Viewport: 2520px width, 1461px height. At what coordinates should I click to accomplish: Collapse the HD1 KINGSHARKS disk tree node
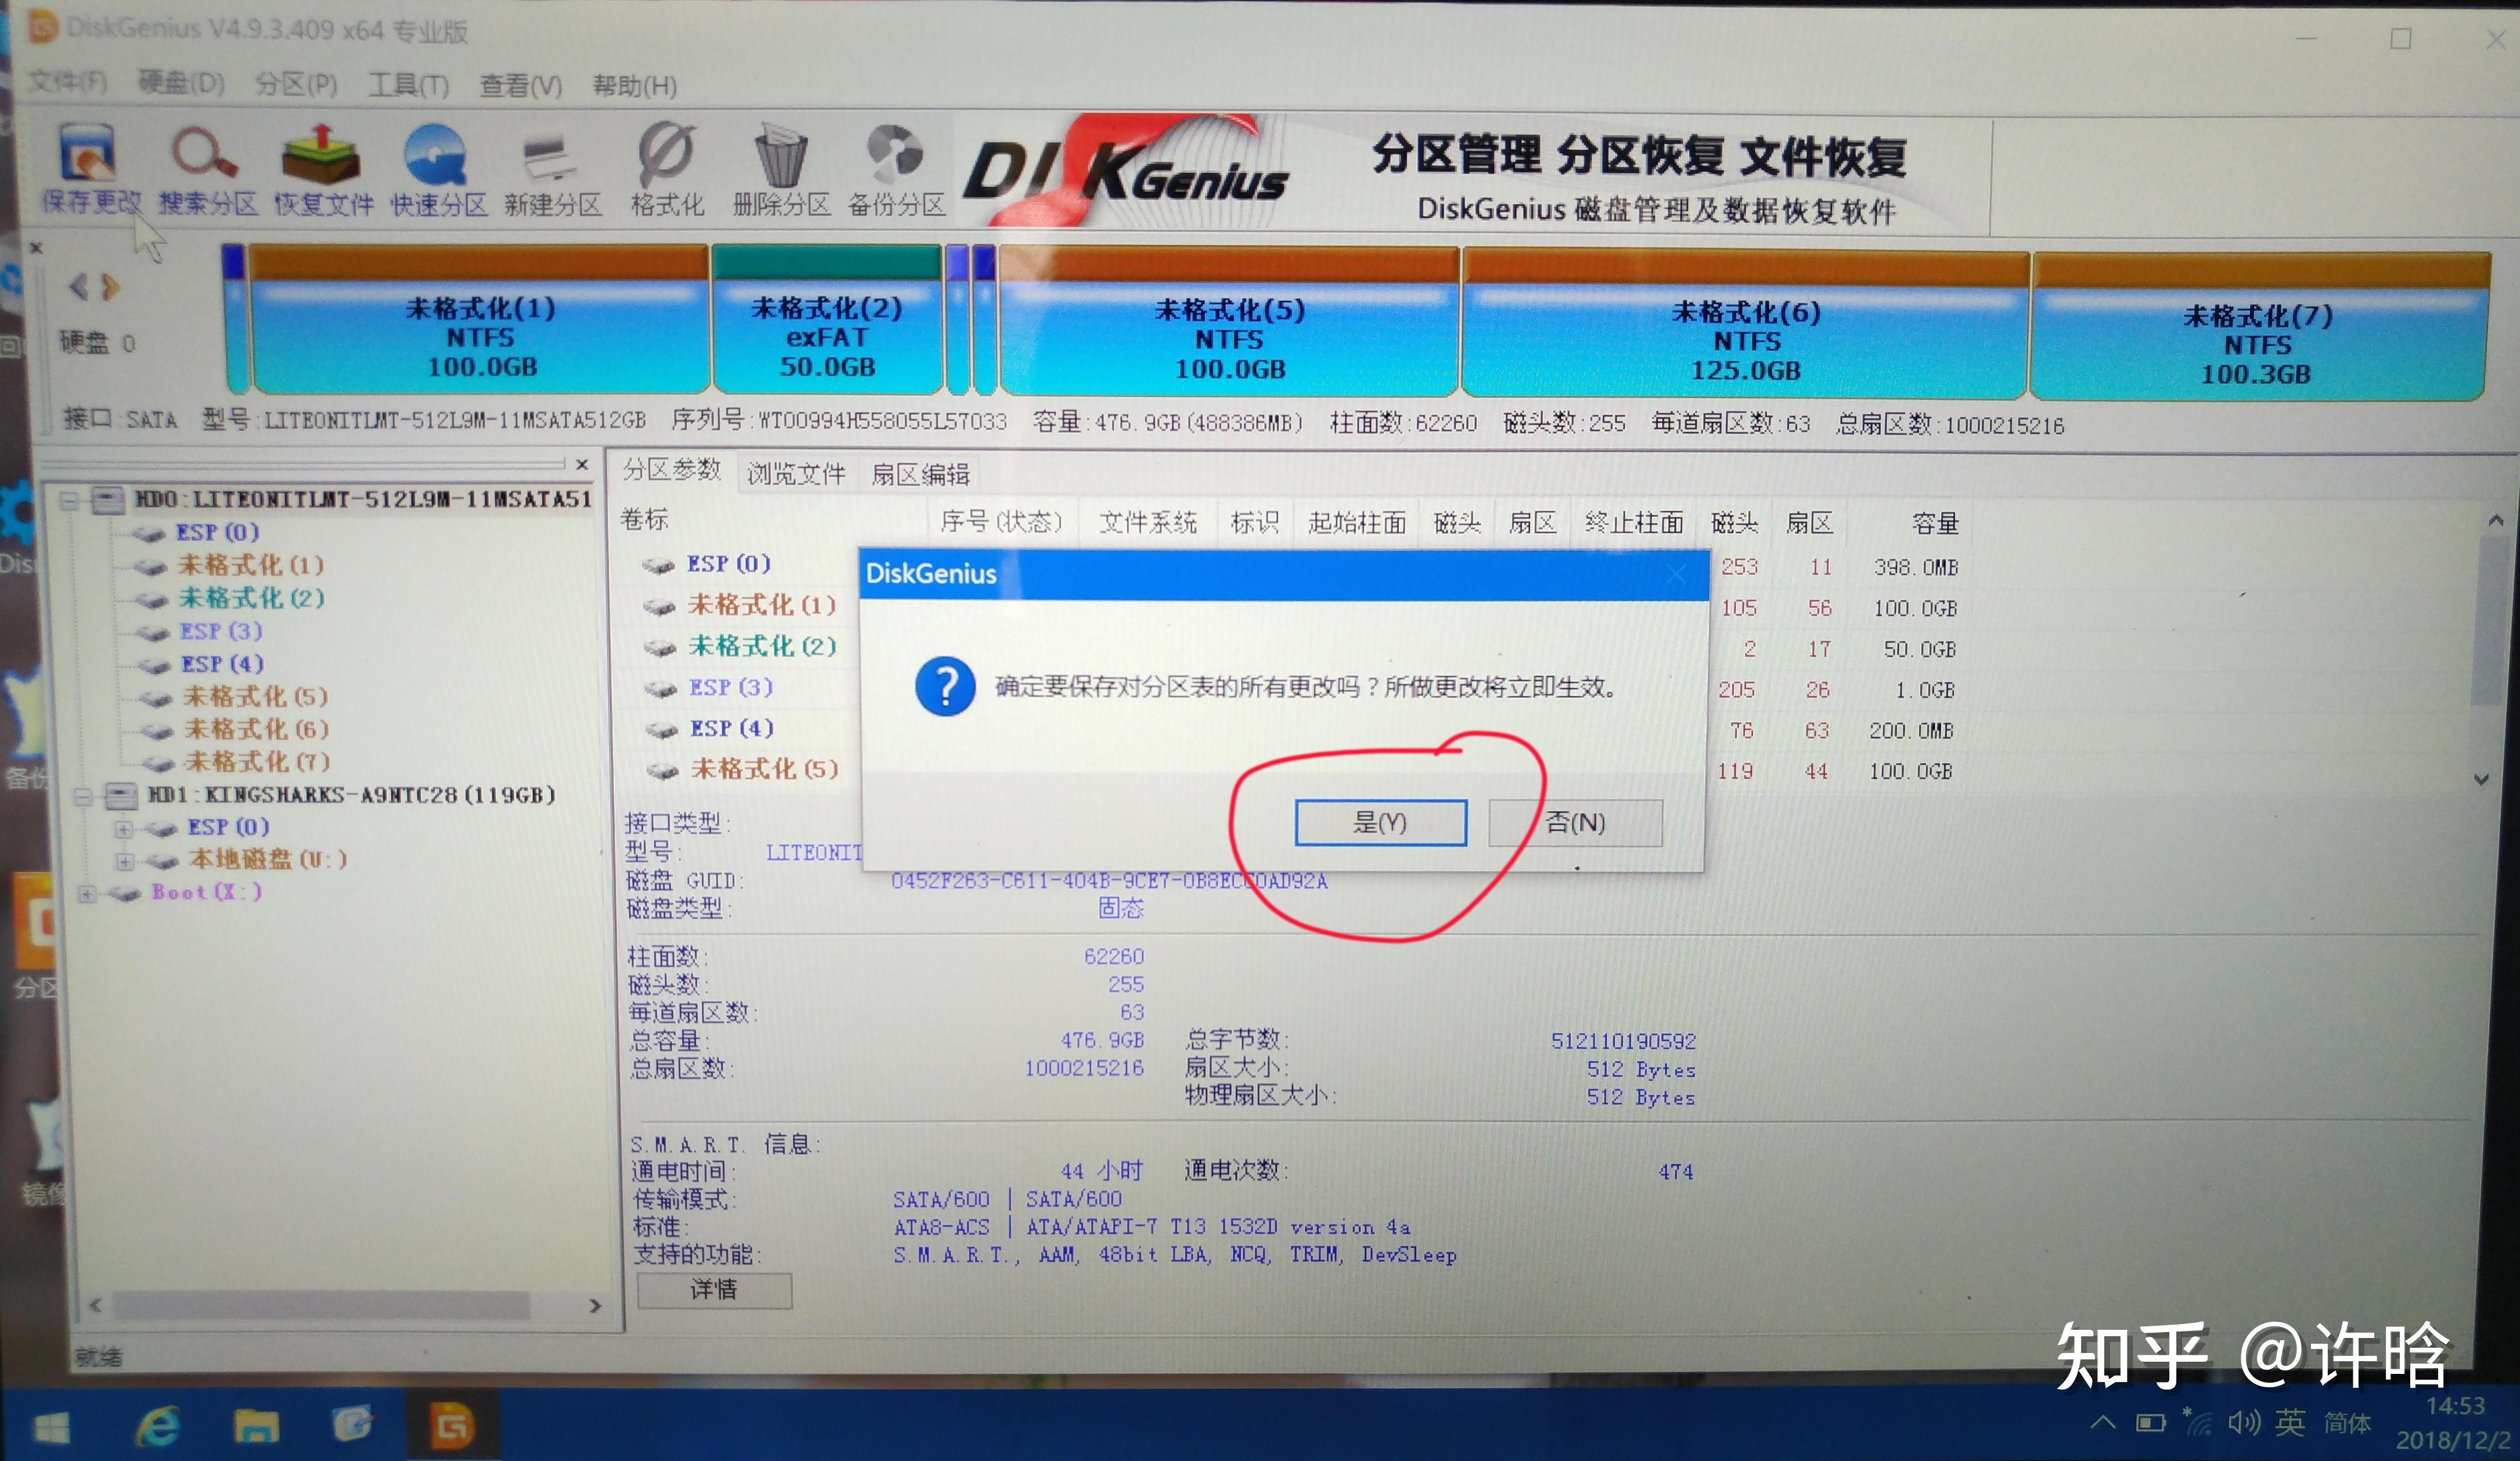[x=84, y=796]
